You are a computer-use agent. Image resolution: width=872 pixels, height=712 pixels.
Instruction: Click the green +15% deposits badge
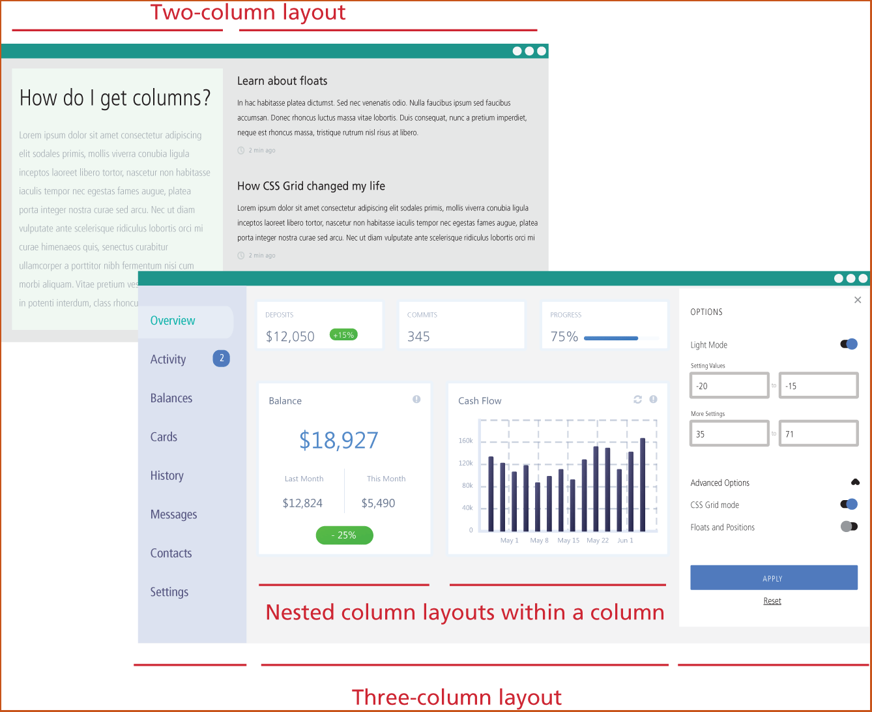pos(343,335)
